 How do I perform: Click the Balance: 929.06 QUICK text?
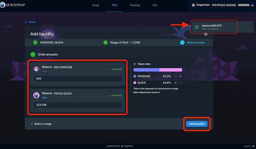(x=57, y=93)
